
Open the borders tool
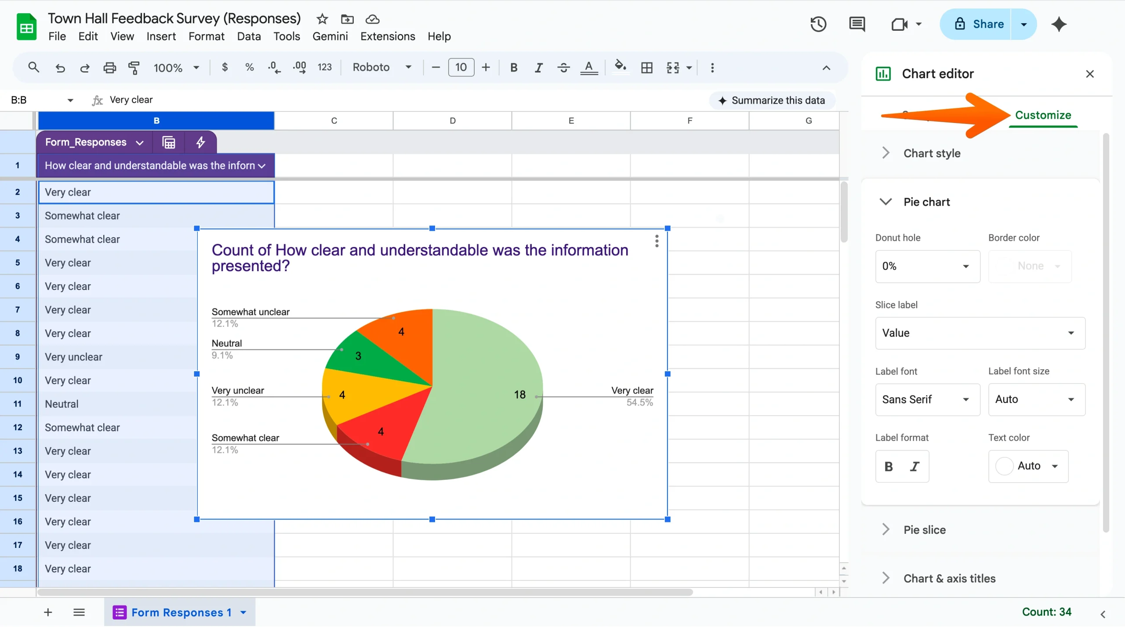(x=647, y=67)
